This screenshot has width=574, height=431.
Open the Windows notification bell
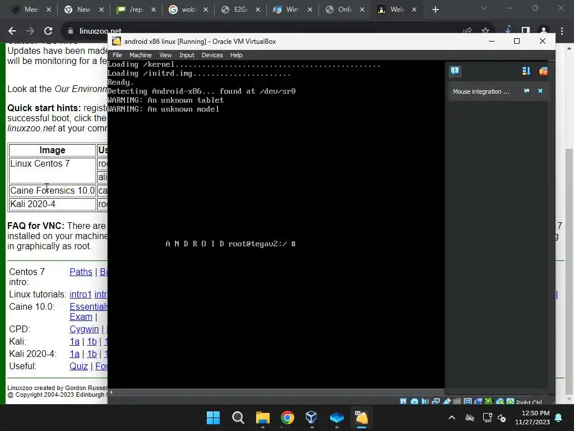pyautogui.click(x=559, y=418)
